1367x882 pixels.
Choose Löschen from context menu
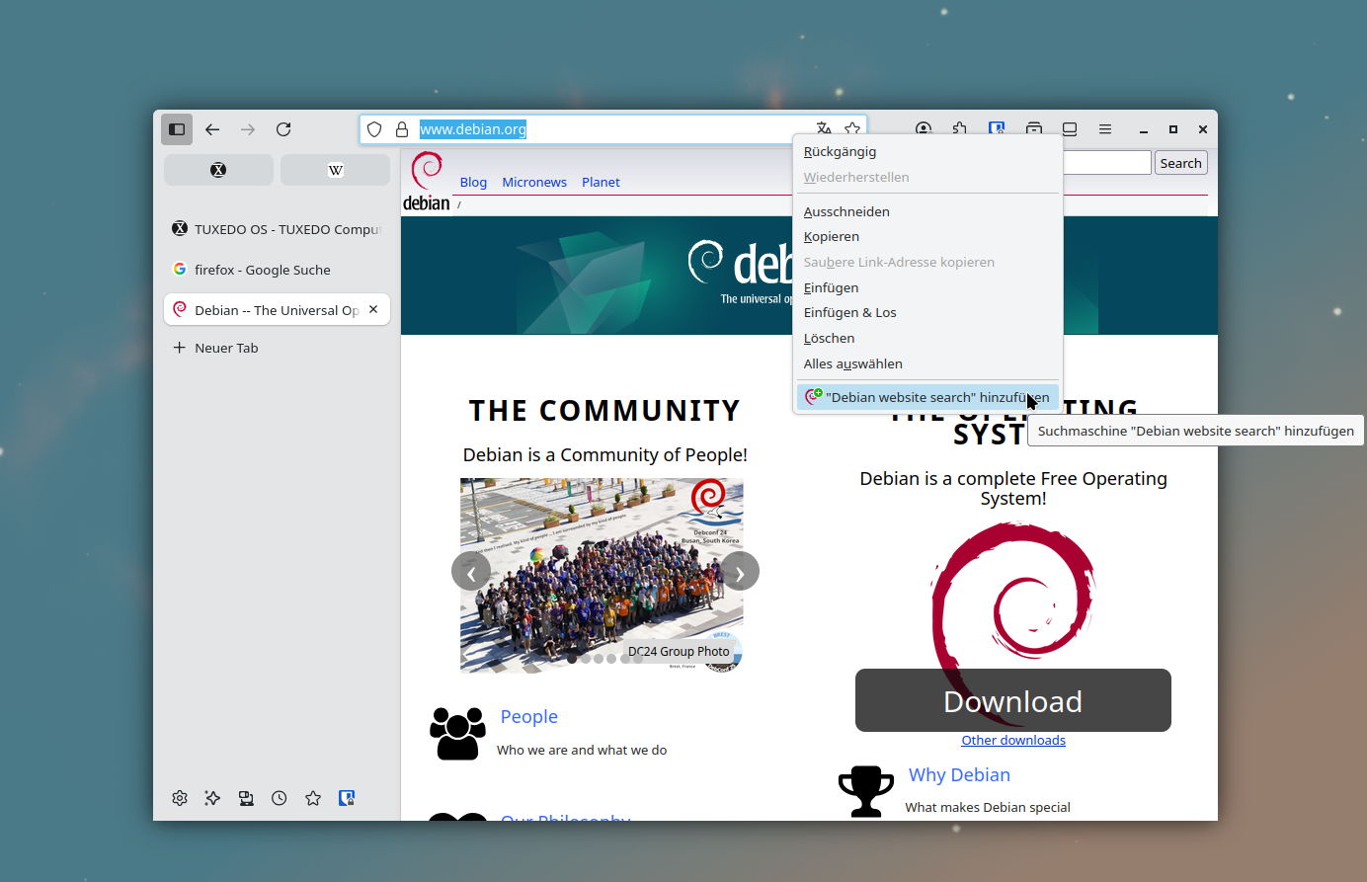(x=927, y=338)
